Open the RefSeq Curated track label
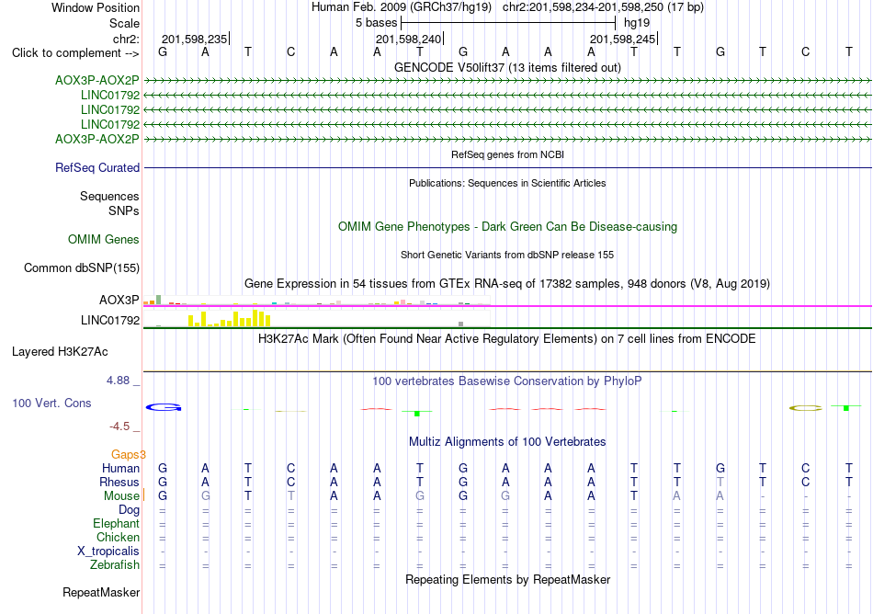Image resolution: width=873 pixels, height=614 pixels. [97, 167]
